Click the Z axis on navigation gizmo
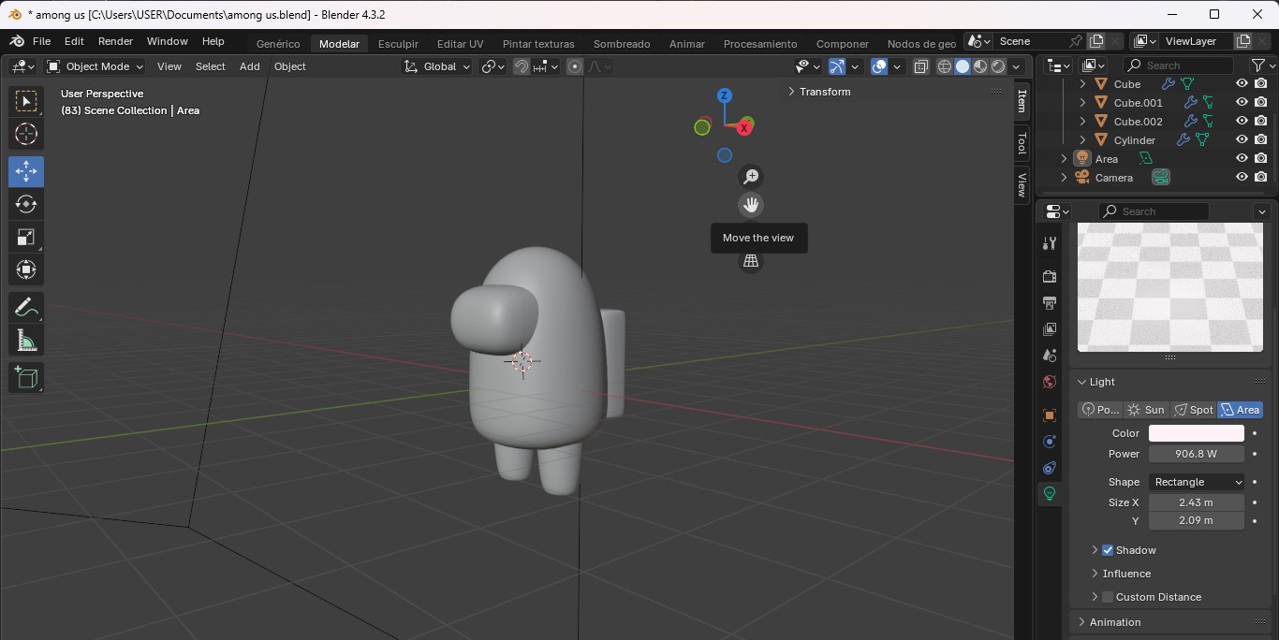The width and height of the screenshot is (1279, 640). (x=725, y=95)
